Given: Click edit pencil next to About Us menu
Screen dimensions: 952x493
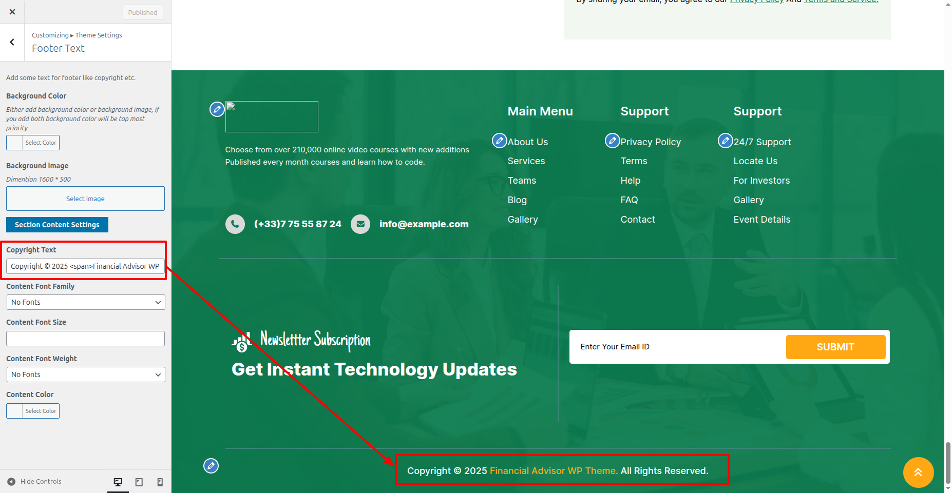Looking at the screenshot, I should (x=499, y=141).
